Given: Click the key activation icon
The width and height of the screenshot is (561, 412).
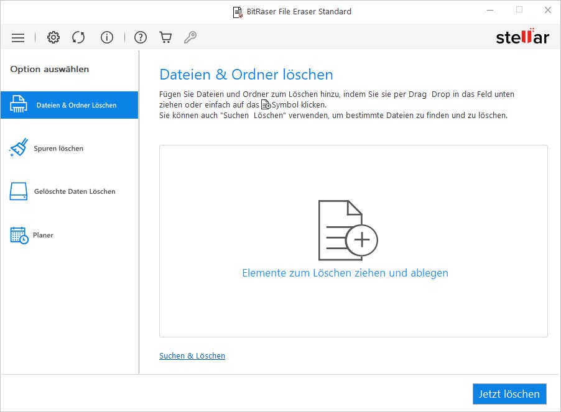Looking at the screenshot, I should click(x=190, y=38).
